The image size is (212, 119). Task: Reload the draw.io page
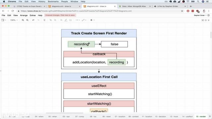click(13, 11)
